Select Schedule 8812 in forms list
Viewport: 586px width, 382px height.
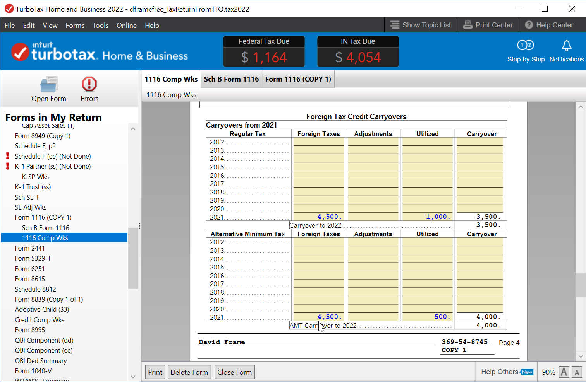click(x=35, y=289)
